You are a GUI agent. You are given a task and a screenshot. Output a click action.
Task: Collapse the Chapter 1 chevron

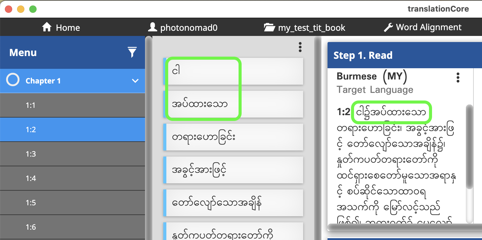[x=135, y=81]
